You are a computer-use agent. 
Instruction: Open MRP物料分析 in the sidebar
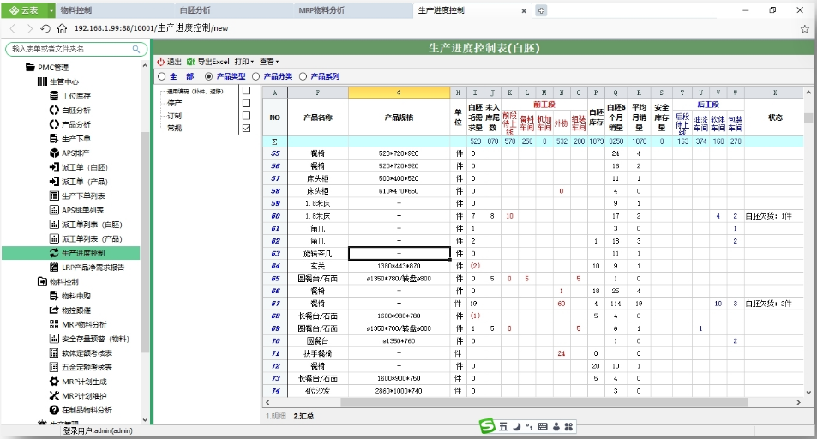click(x=84, y=324)
